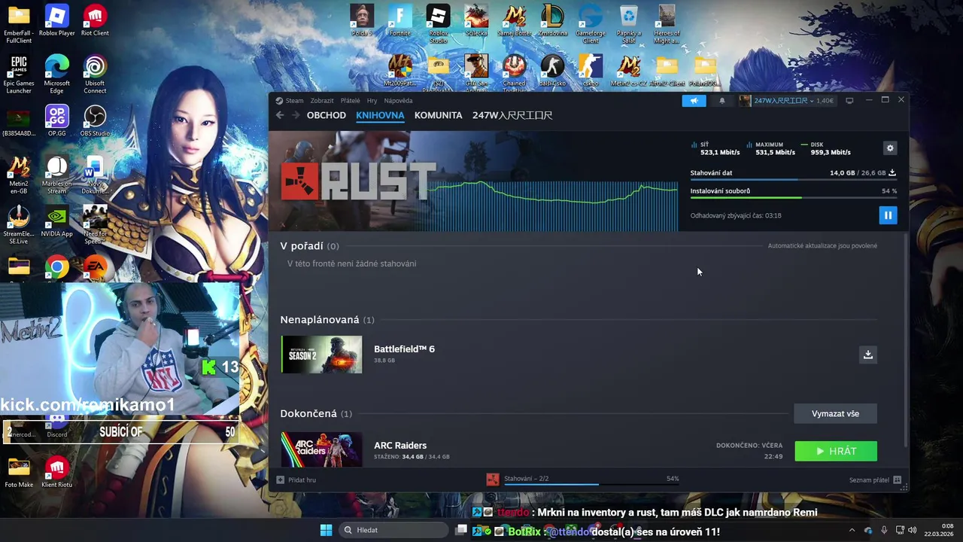Open Gameforge Client desktop icon
The width and height of the screenshot is (963, 542).
pyautogui.click(x=591, y=24)
